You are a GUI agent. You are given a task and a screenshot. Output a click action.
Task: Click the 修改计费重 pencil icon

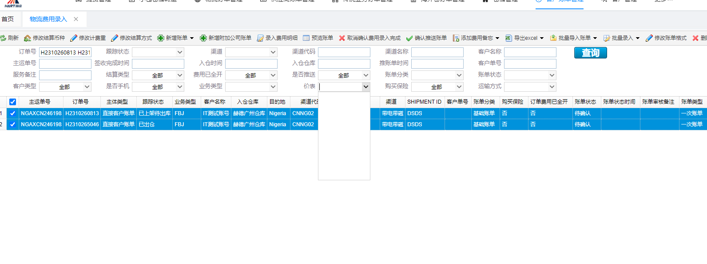point(74,38)
